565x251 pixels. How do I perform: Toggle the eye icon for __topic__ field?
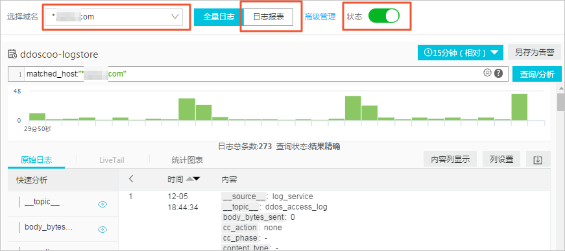point(102,204)
